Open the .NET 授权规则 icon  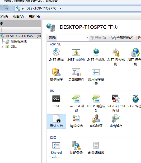tap(116, 52)
